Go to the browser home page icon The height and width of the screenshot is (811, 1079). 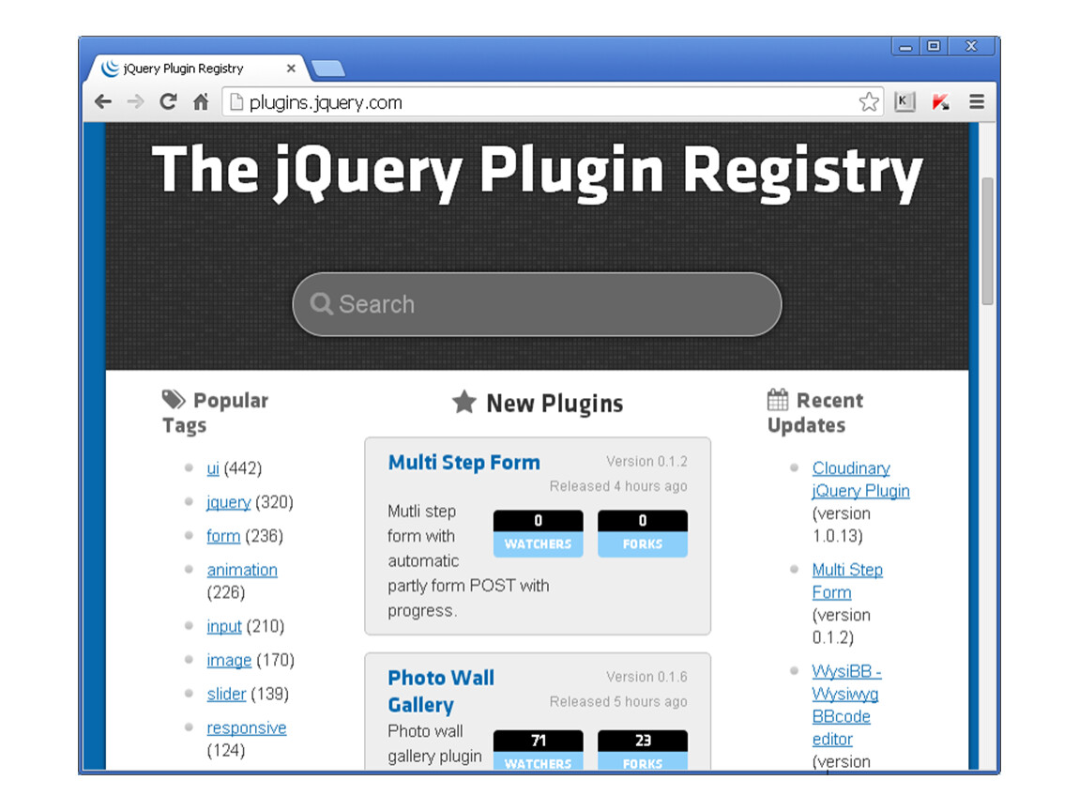201,102
